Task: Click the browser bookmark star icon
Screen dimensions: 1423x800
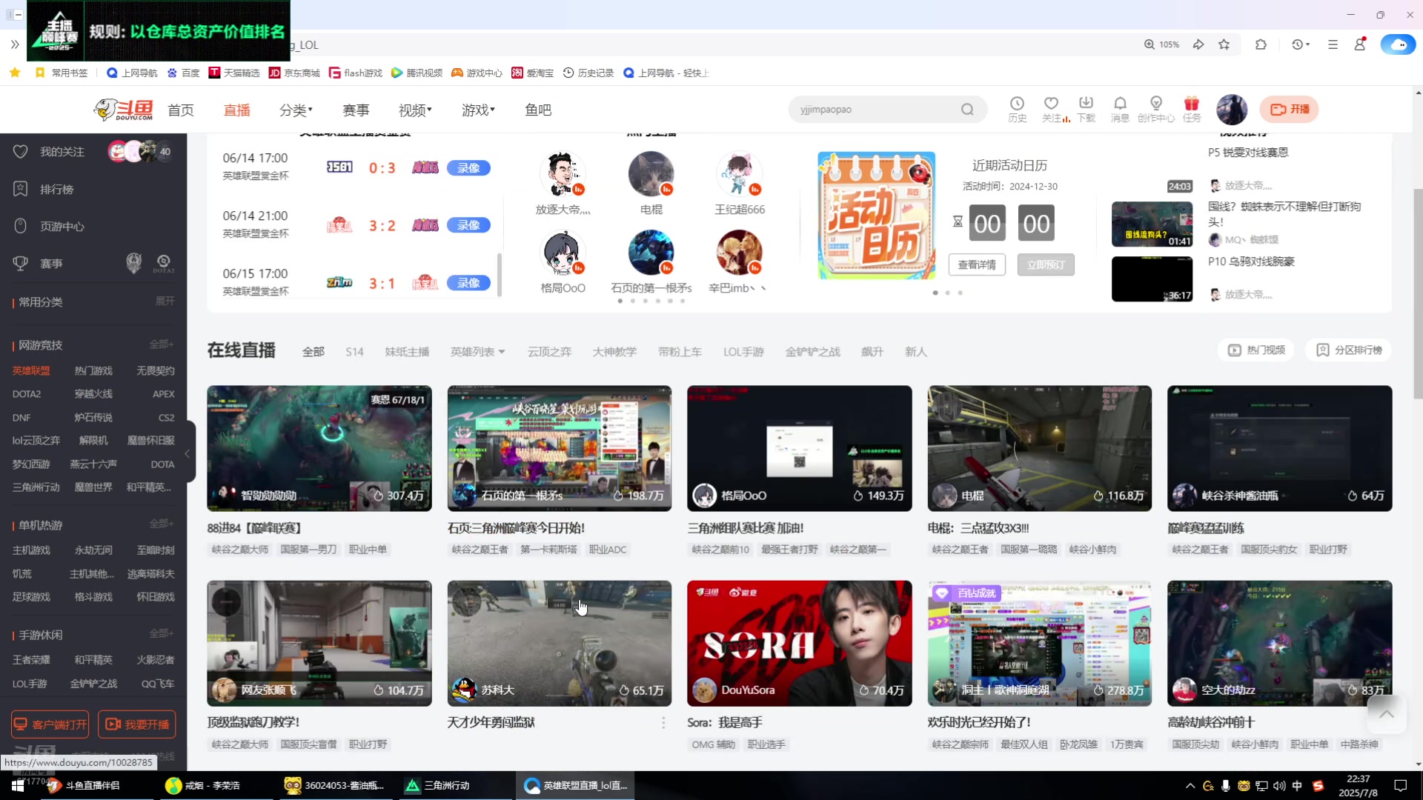Action: (1224, 44)
